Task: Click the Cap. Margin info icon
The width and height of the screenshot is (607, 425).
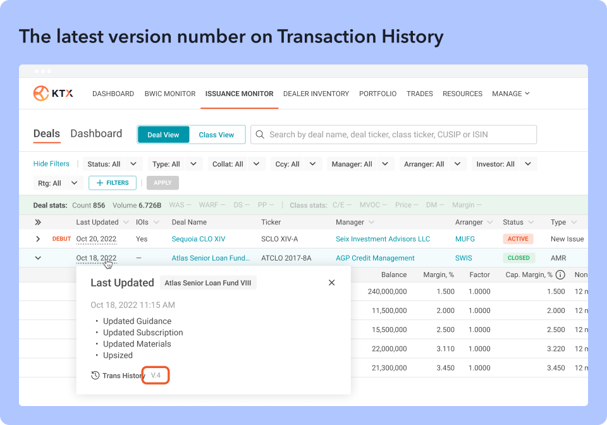Action: [x=560, y=275]
